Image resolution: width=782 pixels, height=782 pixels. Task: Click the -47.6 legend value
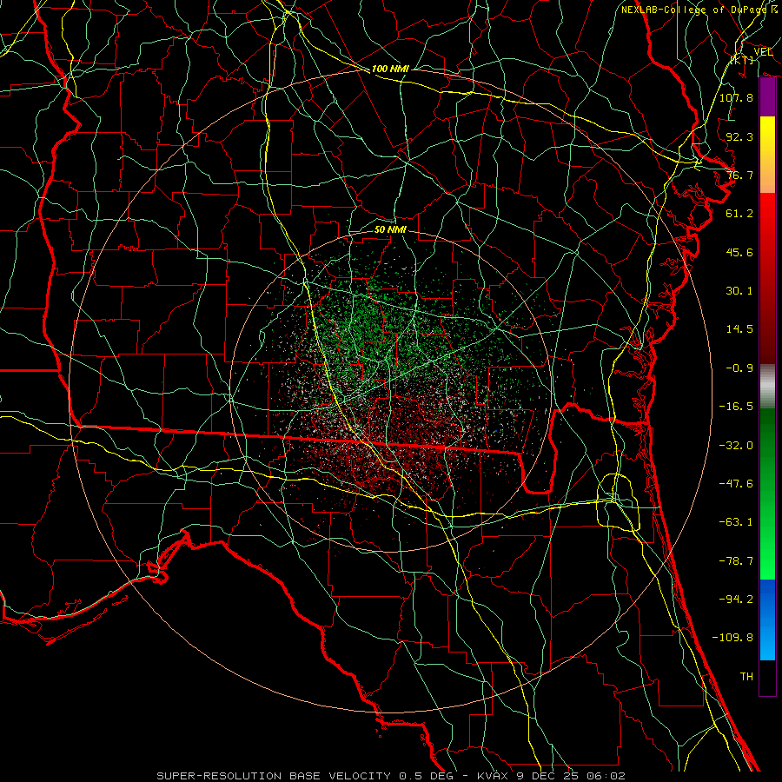pos(736,483)
